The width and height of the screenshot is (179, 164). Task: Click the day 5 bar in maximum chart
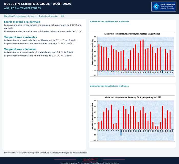point(109,64)
